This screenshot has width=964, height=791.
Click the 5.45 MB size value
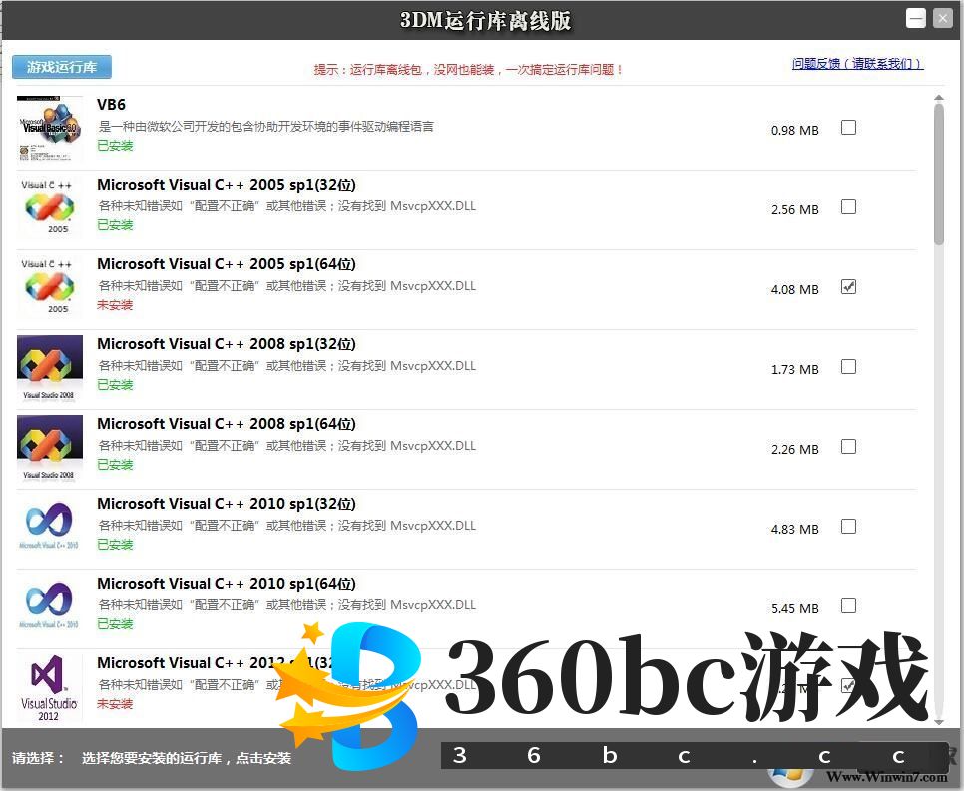pyautogui.click(x=795, y=609)
